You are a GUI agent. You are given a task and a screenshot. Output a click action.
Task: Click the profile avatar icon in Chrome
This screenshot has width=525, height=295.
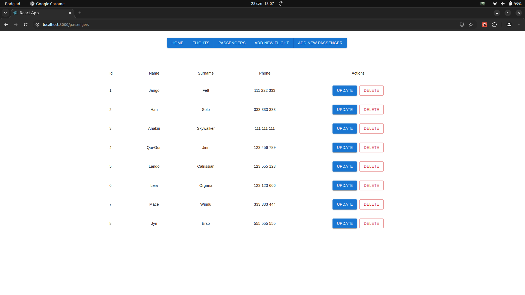[x=509, y=25]
